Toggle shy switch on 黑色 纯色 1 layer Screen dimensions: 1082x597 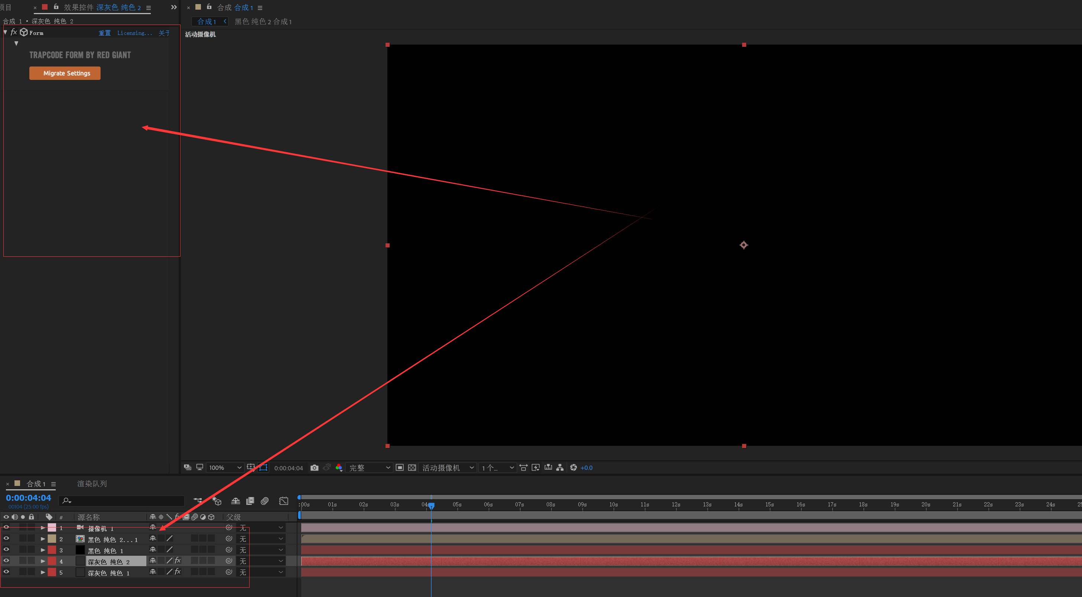153,549
